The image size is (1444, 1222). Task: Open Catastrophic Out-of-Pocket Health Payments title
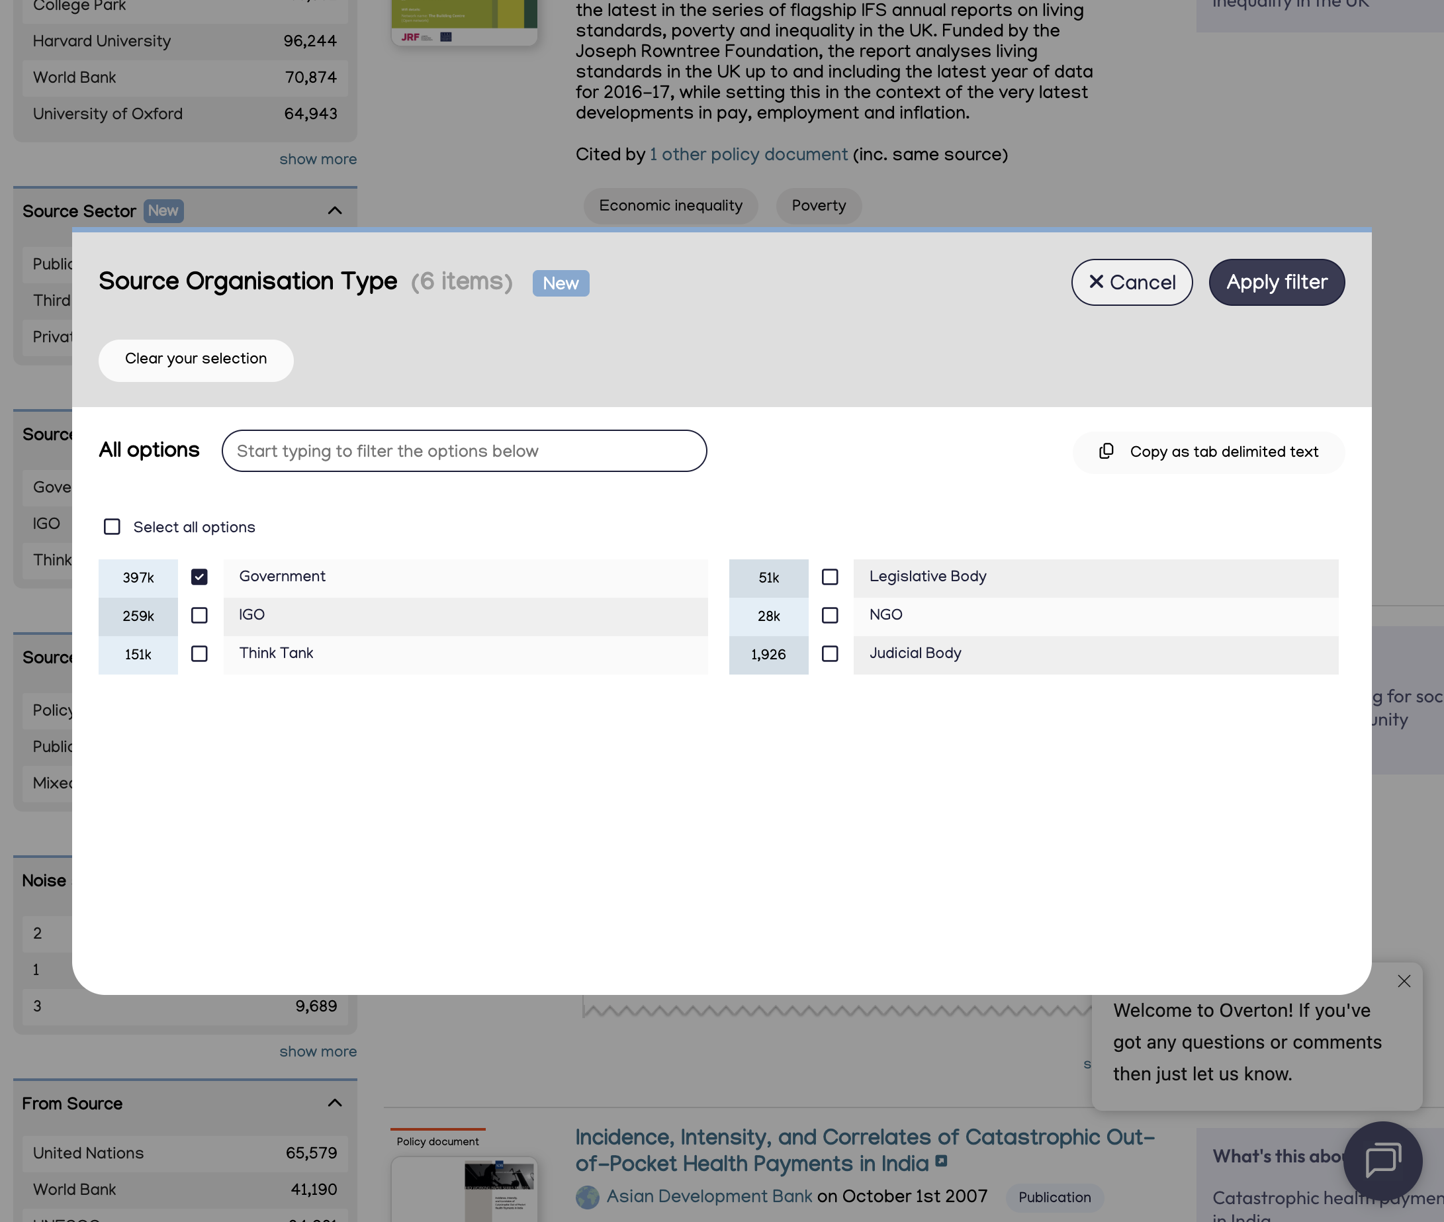[864, 1150]
